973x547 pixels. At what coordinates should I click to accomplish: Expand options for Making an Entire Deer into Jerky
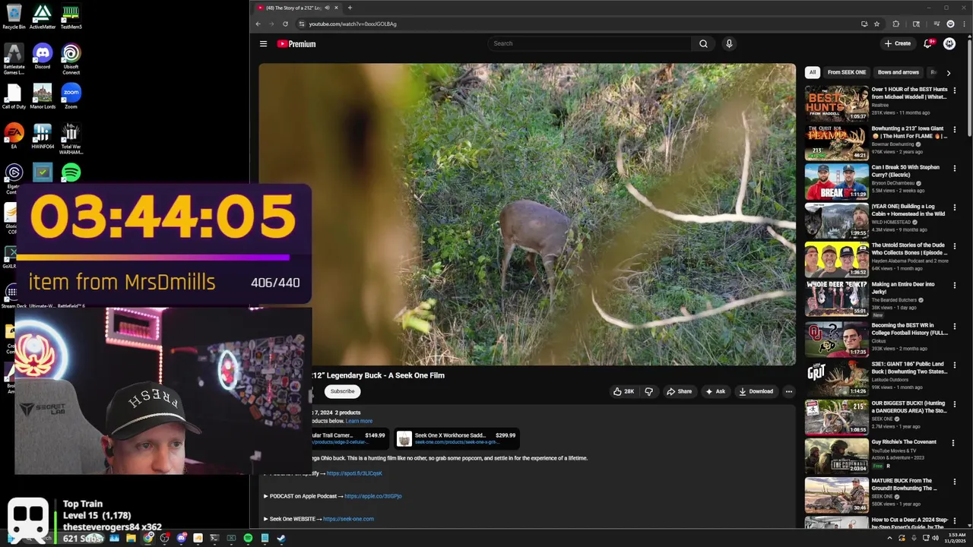[x=955, y=285]
